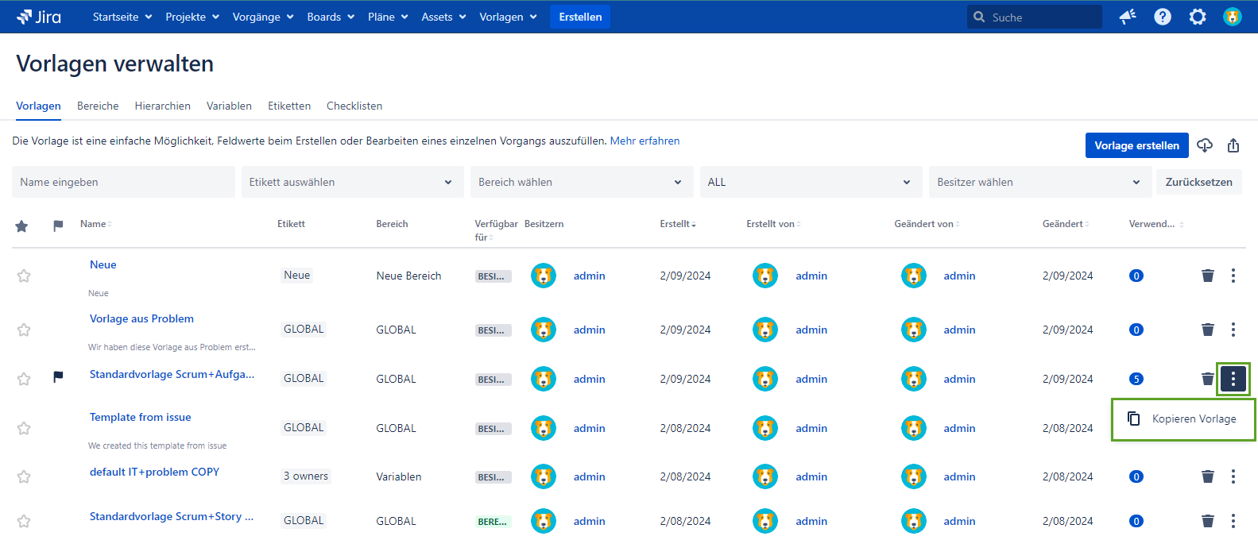
Task: Click the notifications megaphone icon
Action: (1128, 17)
